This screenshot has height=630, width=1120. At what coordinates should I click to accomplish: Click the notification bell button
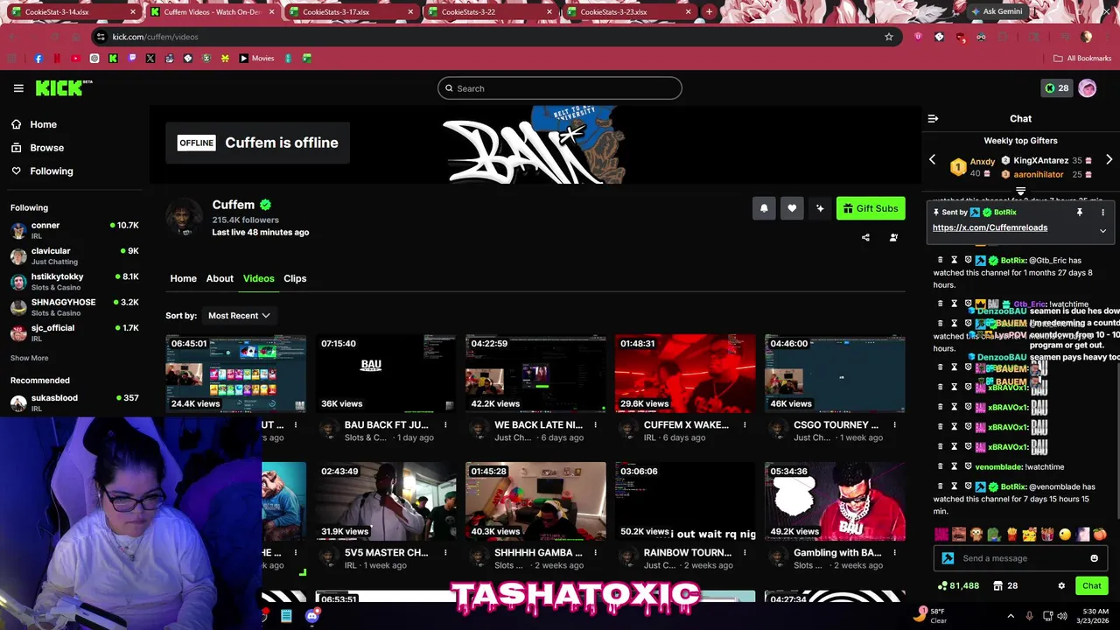764,208
